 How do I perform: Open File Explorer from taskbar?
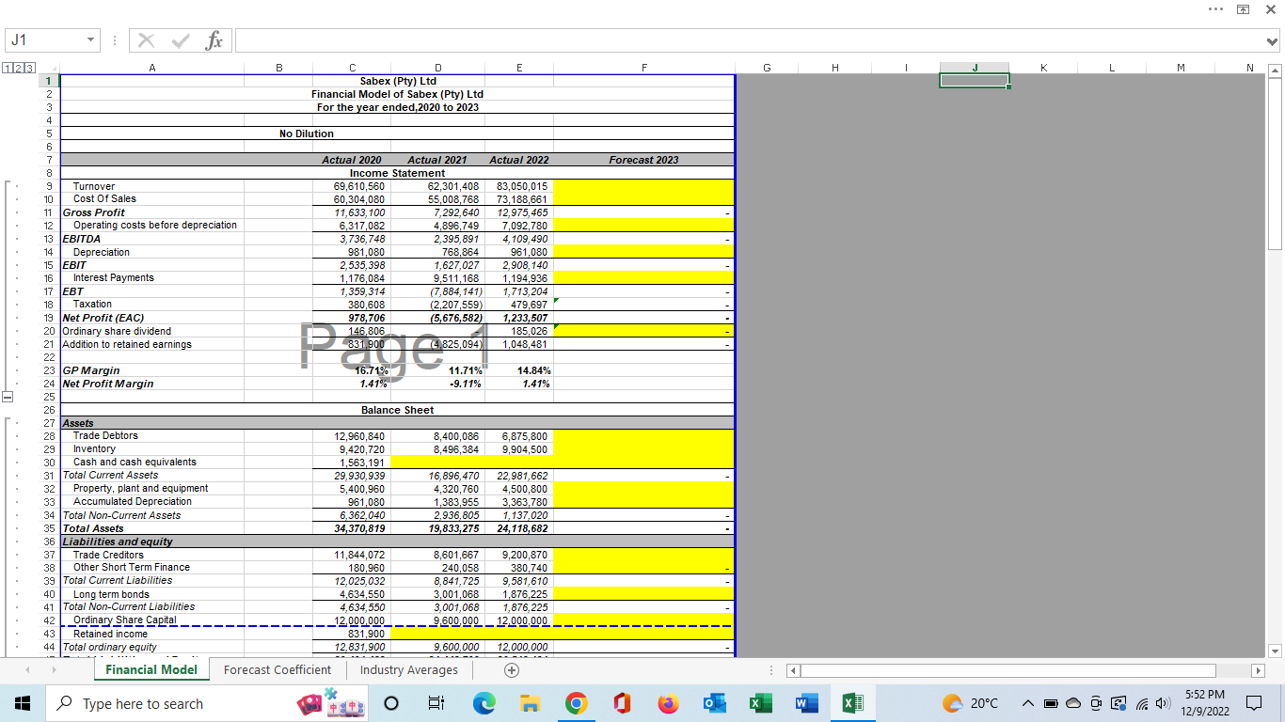pos(530,704)
